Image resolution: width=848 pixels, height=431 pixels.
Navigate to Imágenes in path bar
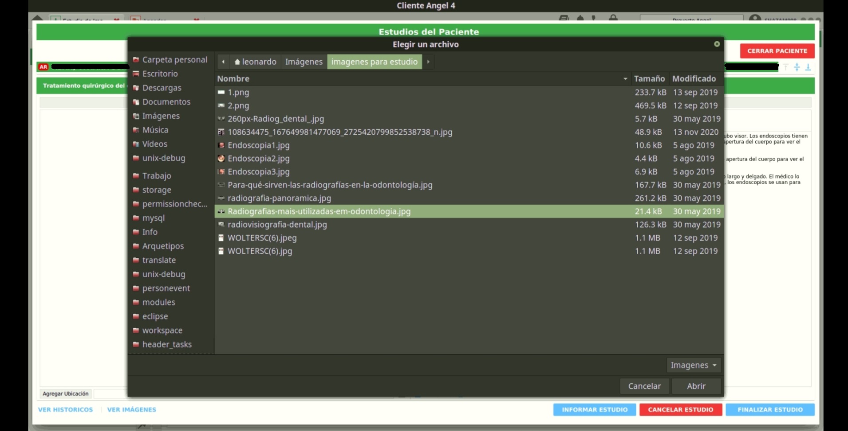pos(304,62)
